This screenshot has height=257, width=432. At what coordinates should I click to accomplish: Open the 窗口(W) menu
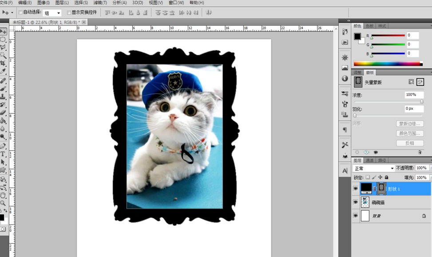pos(176,3)
